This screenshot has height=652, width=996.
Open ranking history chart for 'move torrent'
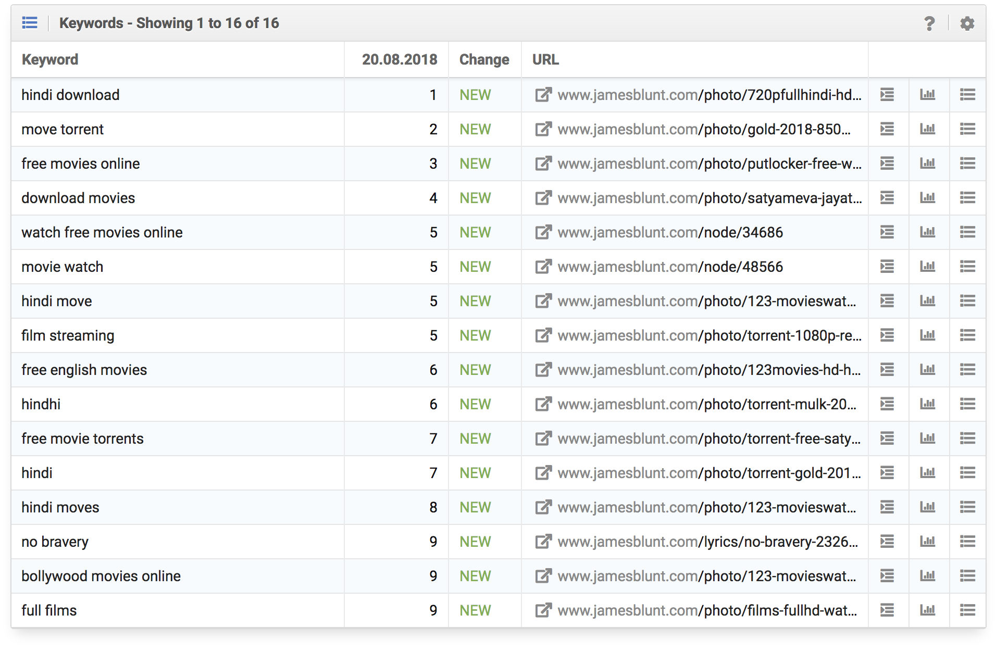tap(928, 129)
